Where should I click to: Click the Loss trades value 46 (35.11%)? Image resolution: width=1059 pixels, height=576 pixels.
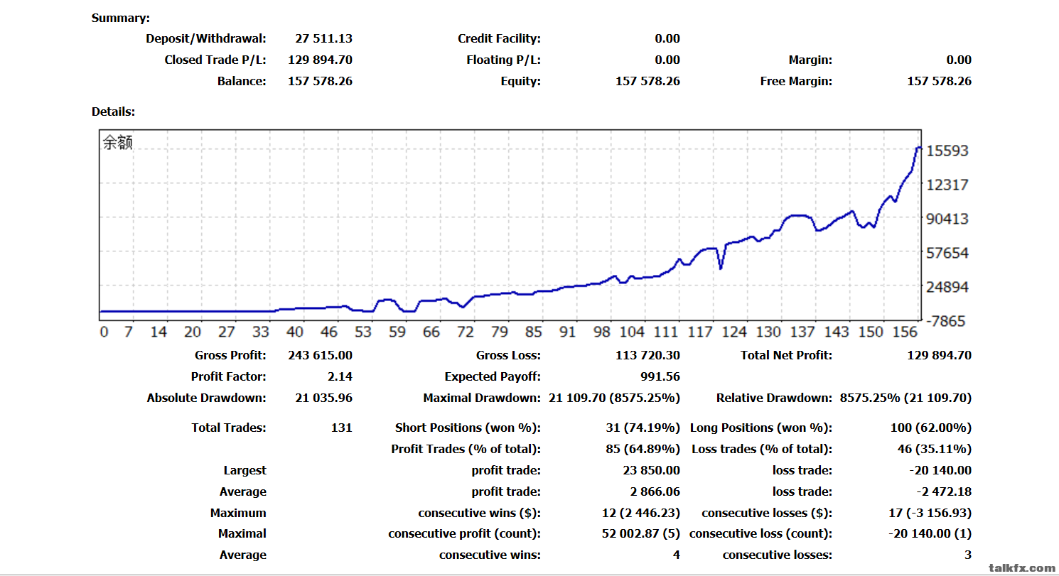pyautogui.click(x=934, y=449)
